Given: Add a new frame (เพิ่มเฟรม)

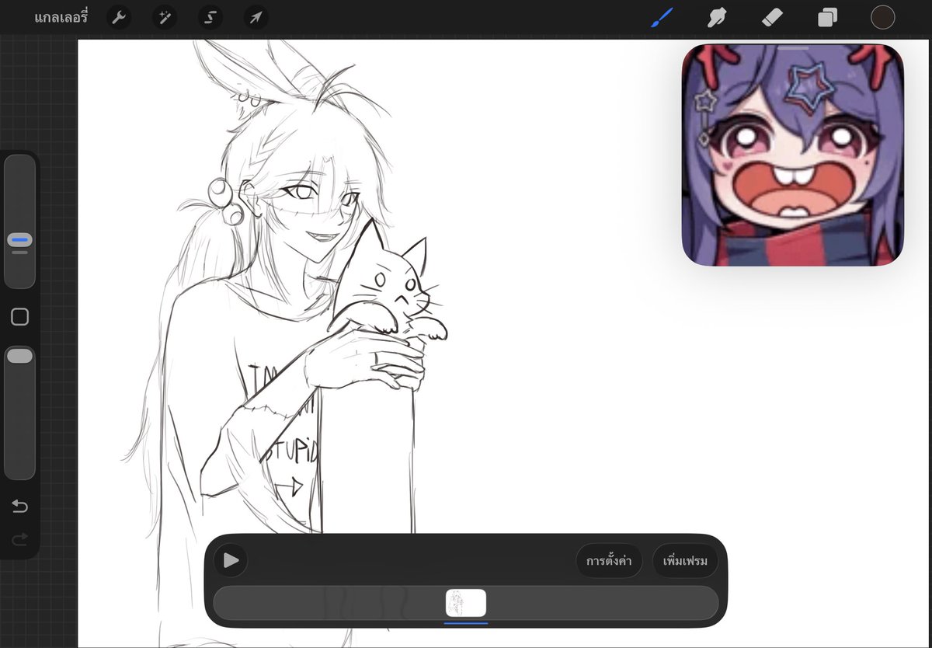Looking at the screenshot, I should (x=685, y=561).
